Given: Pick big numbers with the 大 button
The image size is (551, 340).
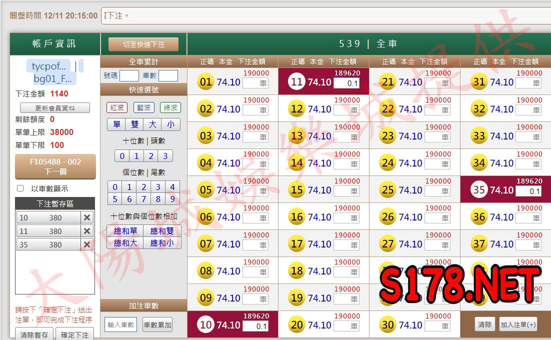Looking at the screenshot, I should pyautogui.click(x=152, y=124).
